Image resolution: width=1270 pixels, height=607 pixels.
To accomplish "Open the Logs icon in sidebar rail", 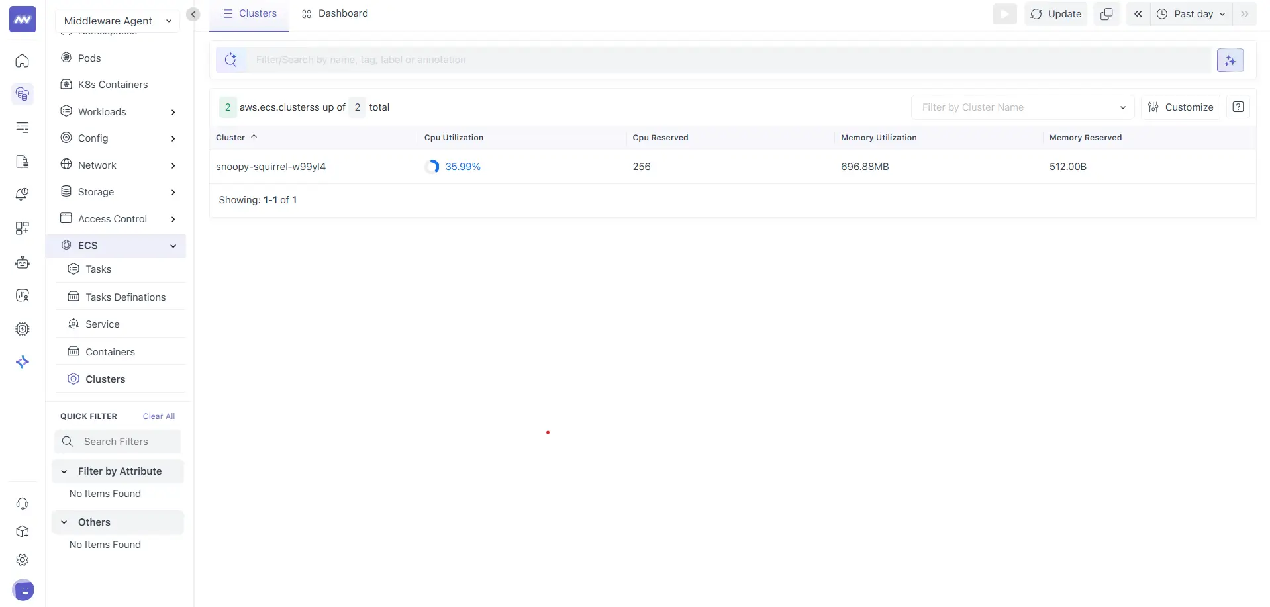I will click(x=22, y=128).
